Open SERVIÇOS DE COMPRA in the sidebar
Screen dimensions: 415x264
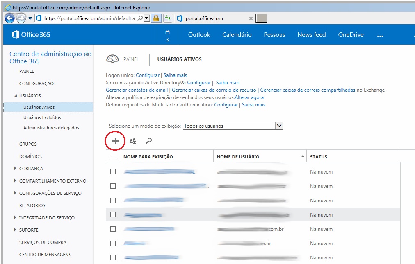[x=43, y=242]
